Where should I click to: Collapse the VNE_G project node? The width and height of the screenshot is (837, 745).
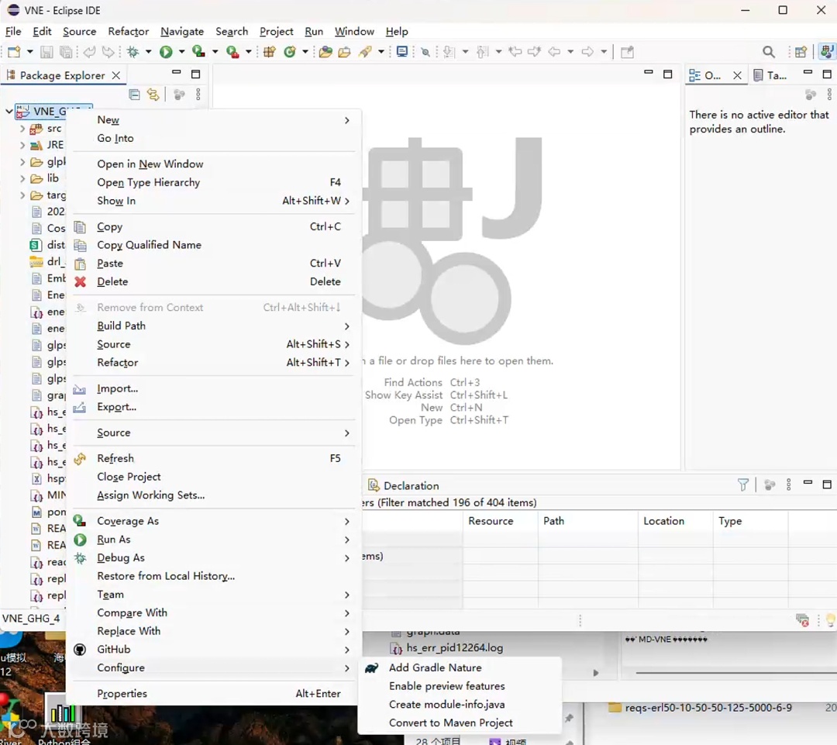click(x=9, y=112)
